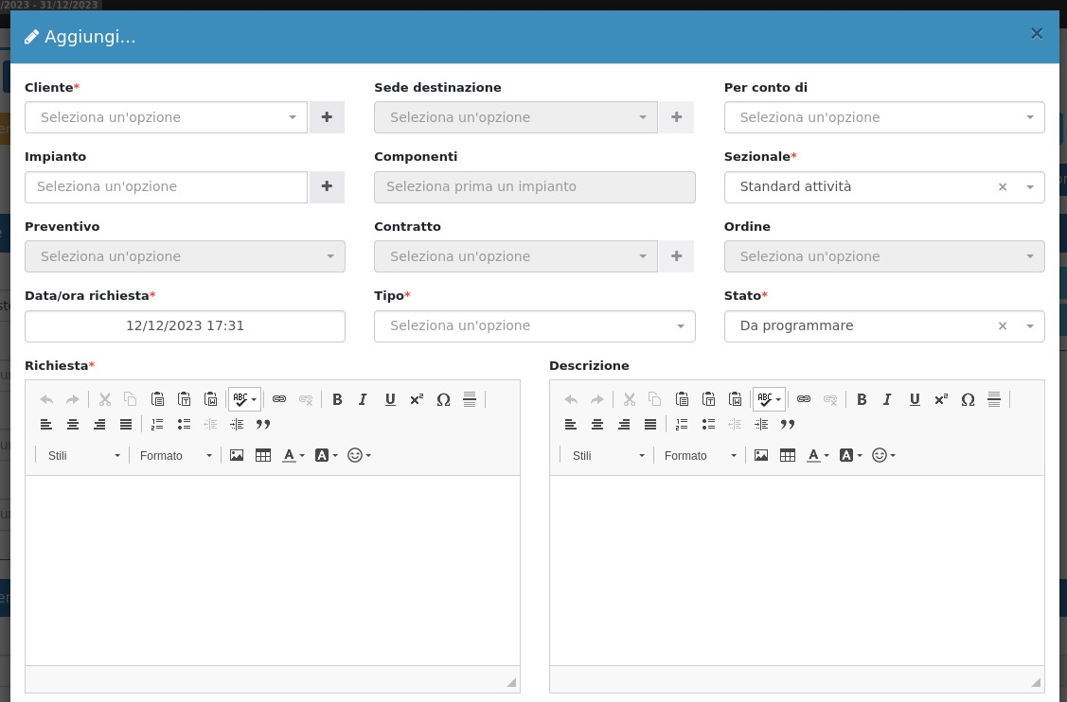Image resolution: width=1067 pixels, height=702 pixels.
Task: Toggle Italic in the Descrizione editor toolbar
Action: tap(887, 399)
